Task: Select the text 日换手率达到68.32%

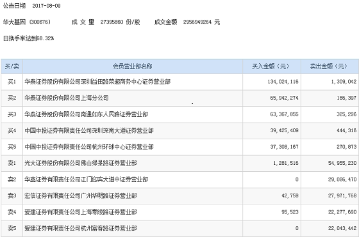Action: coord(29,38)
